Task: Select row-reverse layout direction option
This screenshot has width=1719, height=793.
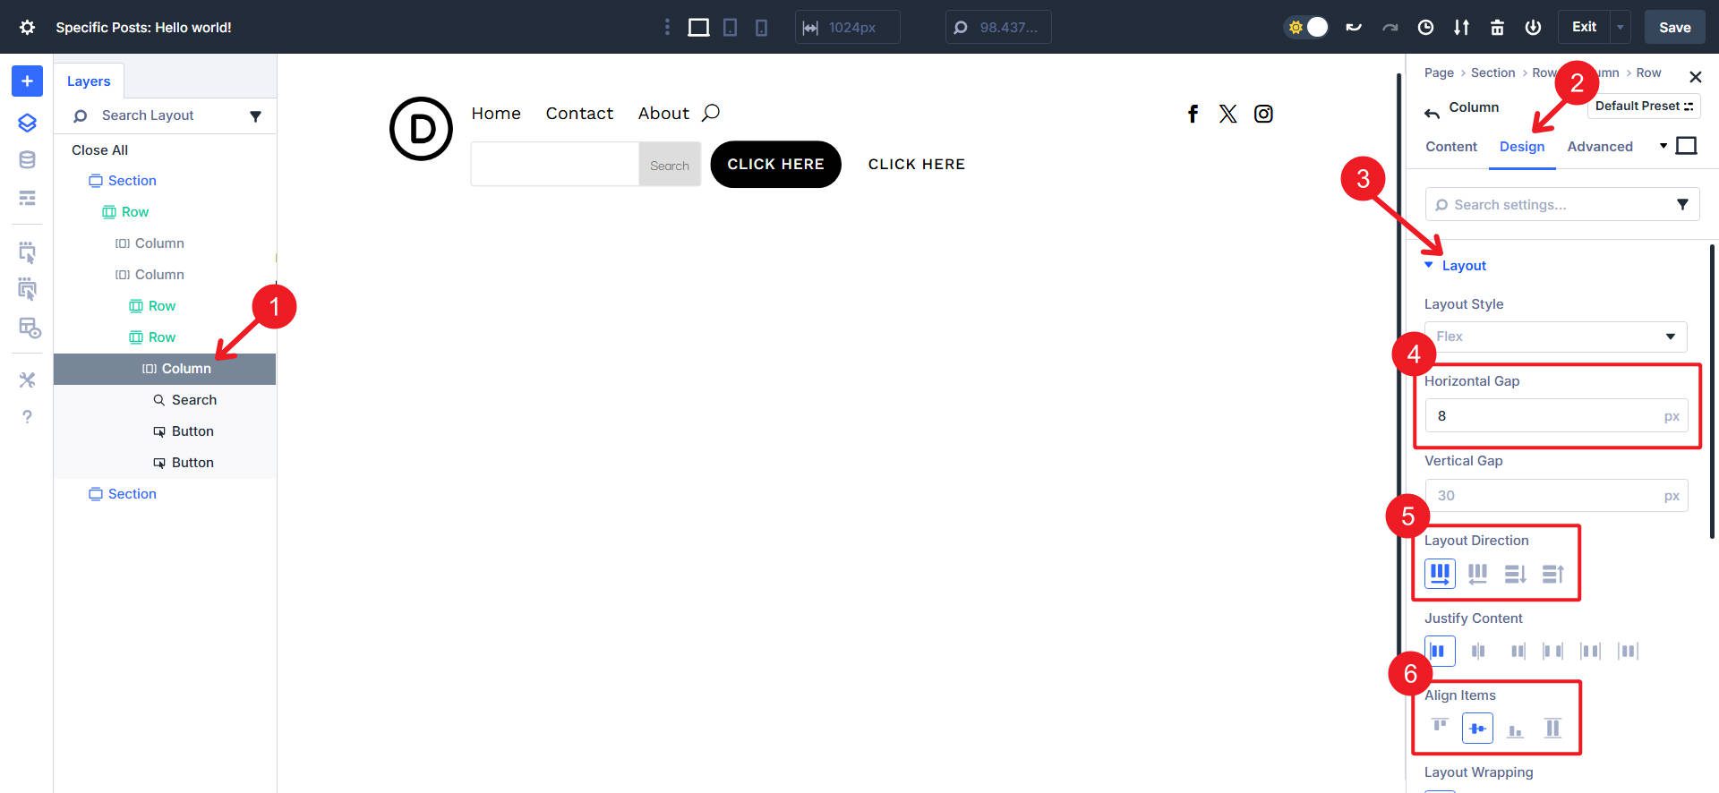Action: click(1477, 574)
